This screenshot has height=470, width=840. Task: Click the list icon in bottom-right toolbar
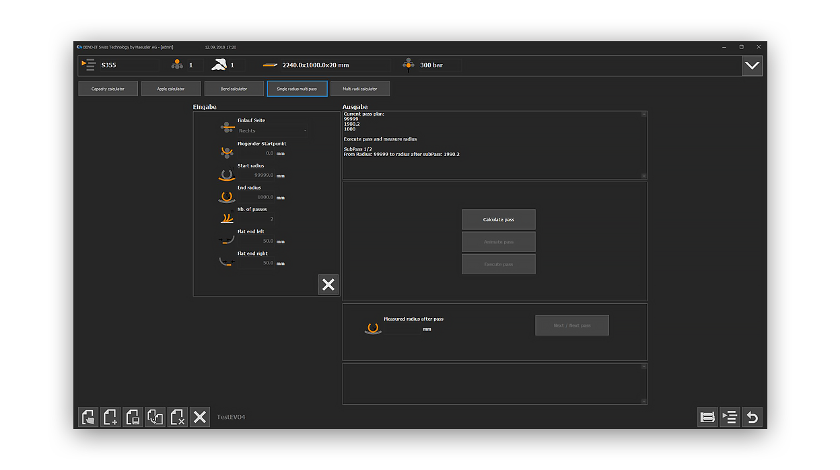(x=730, y=417)
